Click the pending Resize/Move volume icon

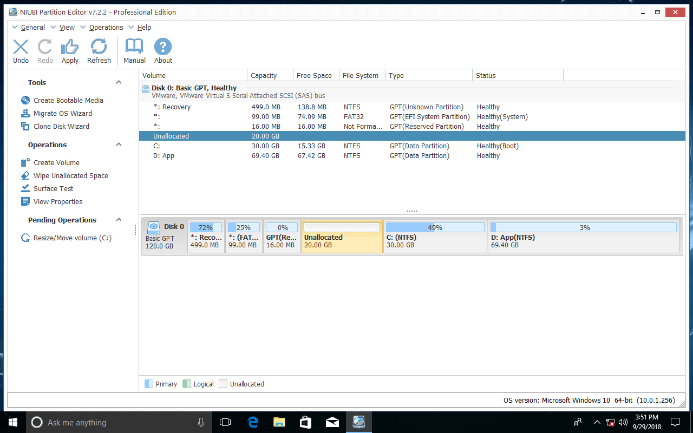25,238
